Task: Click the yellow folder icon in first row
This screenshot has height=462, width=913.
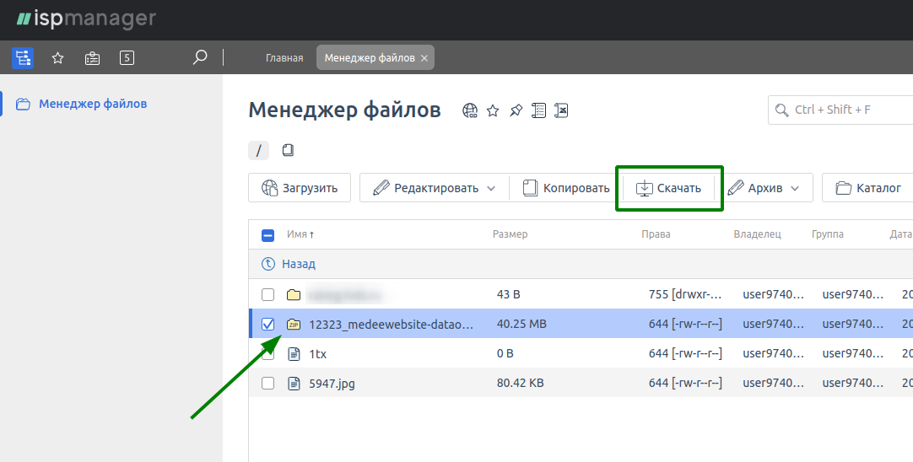Action: 294,295
